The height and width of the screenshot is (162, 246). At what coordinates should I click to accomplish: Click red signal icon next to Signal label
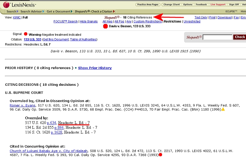[26, 34]
